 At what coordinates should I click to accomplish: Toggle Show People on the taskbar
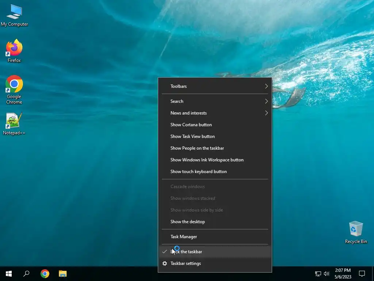[x=215, y=148]
